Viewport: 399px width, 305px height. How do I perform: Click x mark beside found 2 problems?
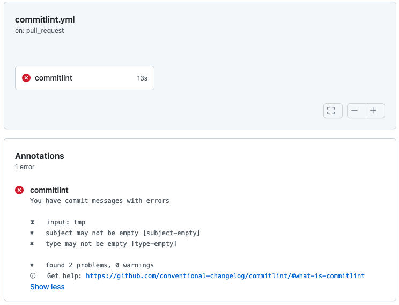coord(32,265)
